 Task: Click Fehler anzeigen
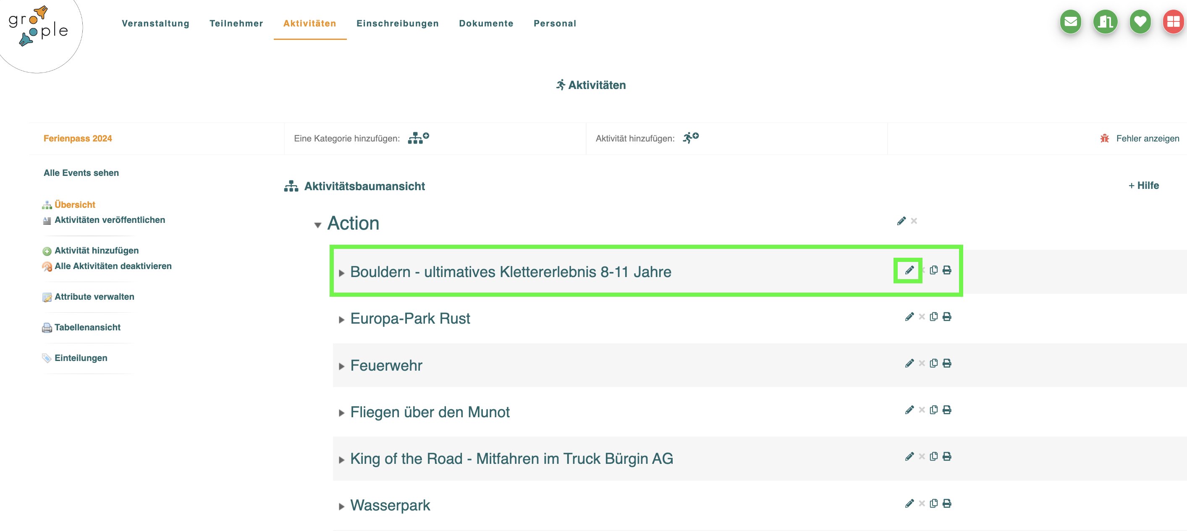[x=1148, y=139]
